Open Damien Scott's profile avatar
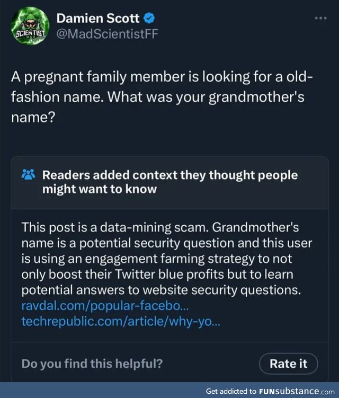 pos(30,26)
